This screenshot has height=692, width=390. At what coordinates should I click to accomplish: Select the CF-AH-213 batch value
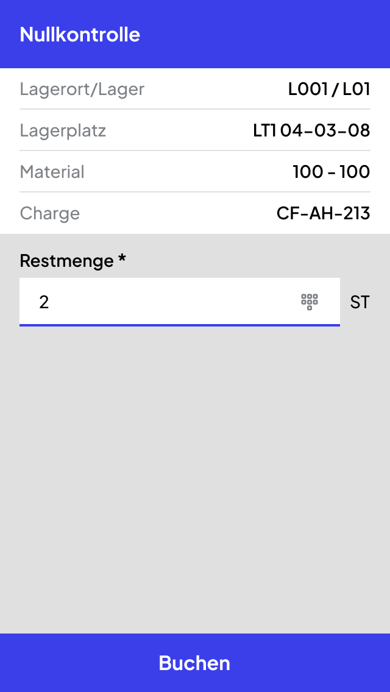(x=324, y=213)
